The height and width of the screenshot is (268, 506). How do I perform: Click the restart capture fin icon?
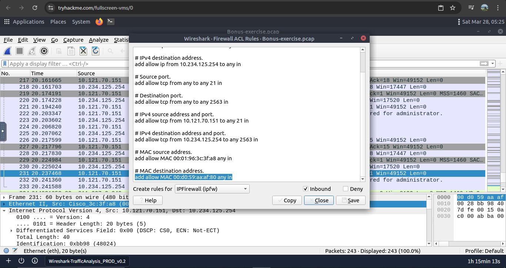pyautogui.click(x=32, y=51)
